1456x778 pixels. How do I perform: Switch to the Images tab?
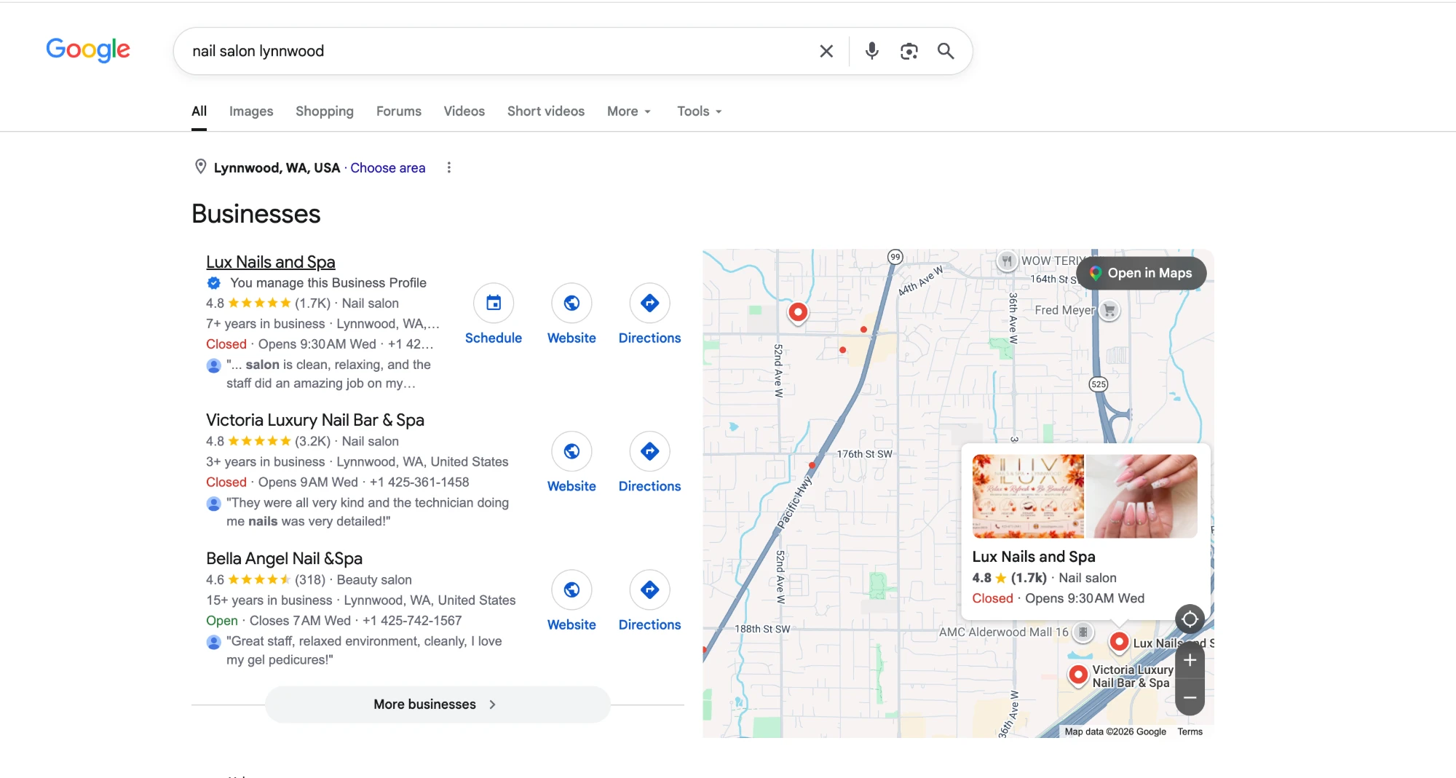pos(251,111)
